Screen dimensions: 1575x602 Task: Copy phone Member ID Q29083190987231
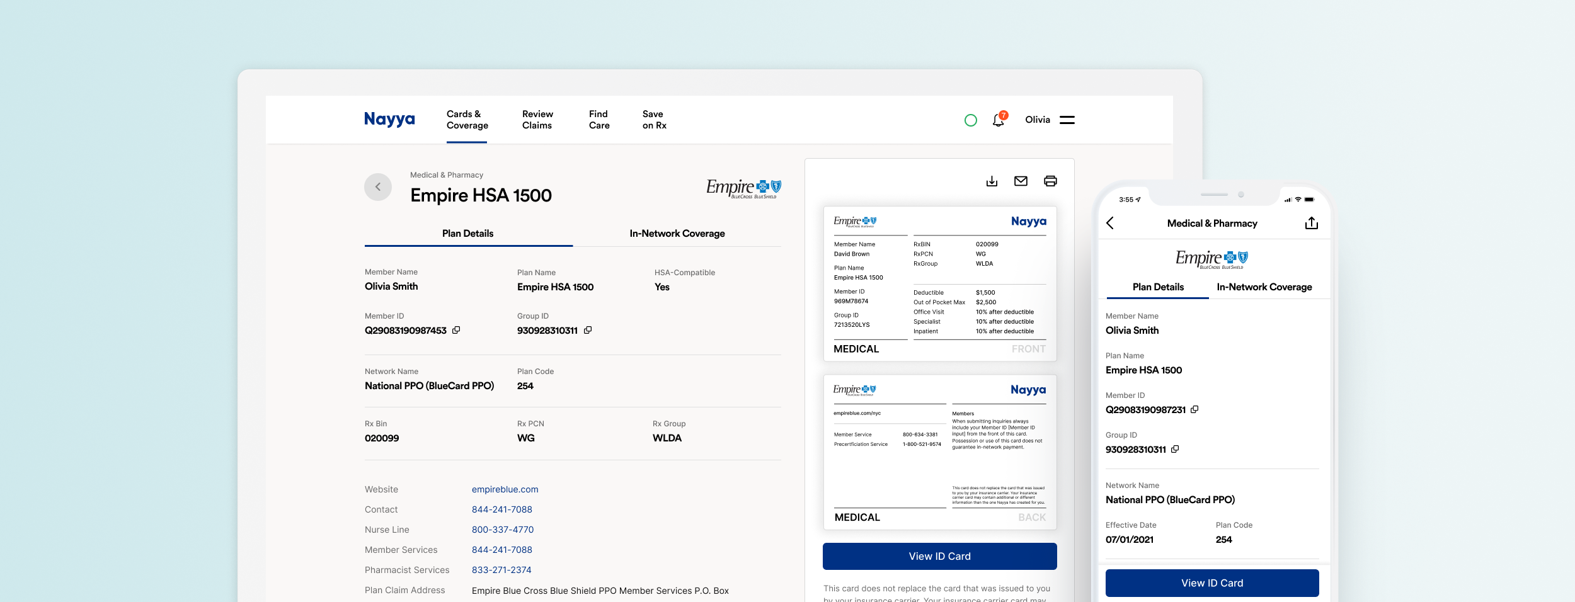click(x=1194, y=409)
